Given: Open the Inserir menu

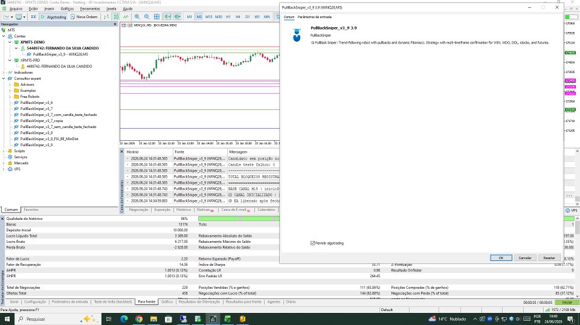Looking at the screenshot, I should 49,8.
